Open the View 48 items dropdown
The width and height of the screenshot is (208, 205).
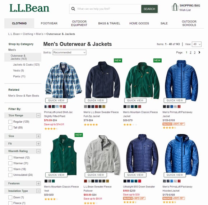click(x=197, y=44)
